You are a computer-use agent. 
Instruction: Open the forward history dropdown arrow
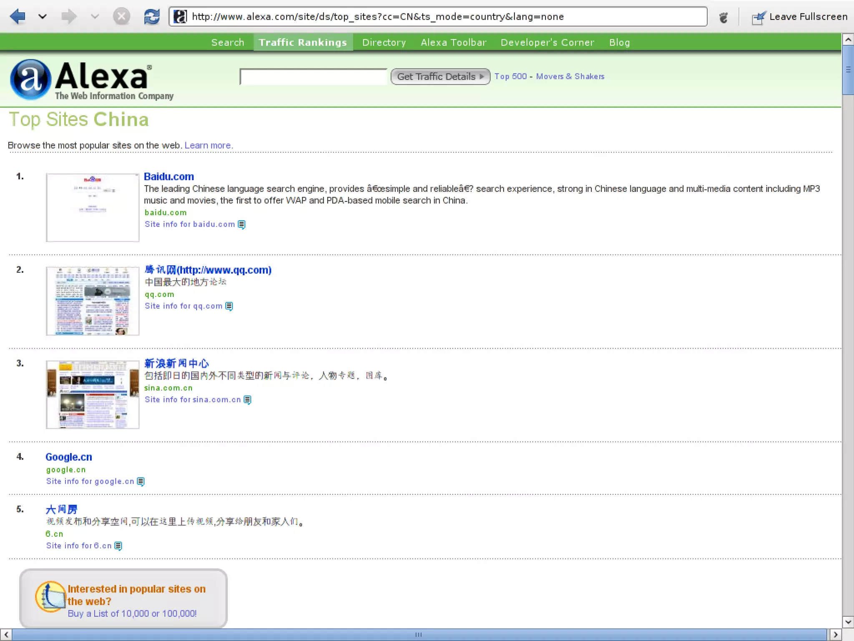point(95,17)
